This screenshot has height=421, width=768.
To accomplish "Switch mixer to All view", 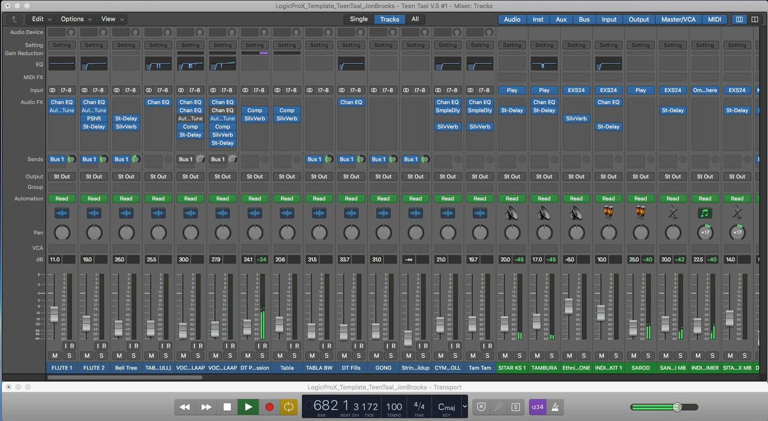I will [x=415, y=19].
